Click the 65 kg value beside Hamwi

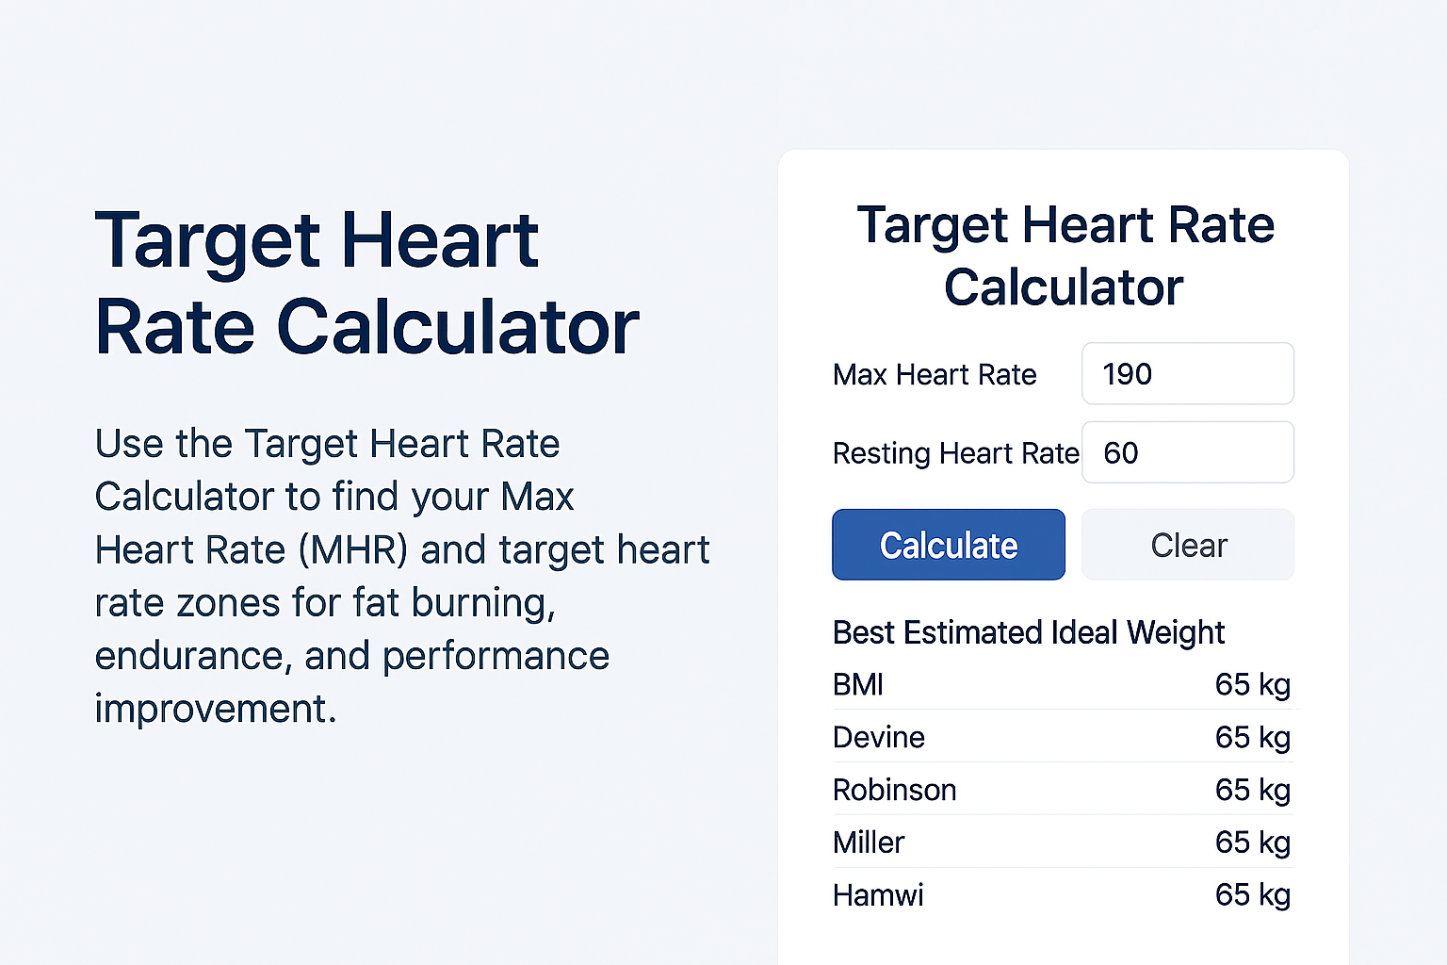[1253, 895]
